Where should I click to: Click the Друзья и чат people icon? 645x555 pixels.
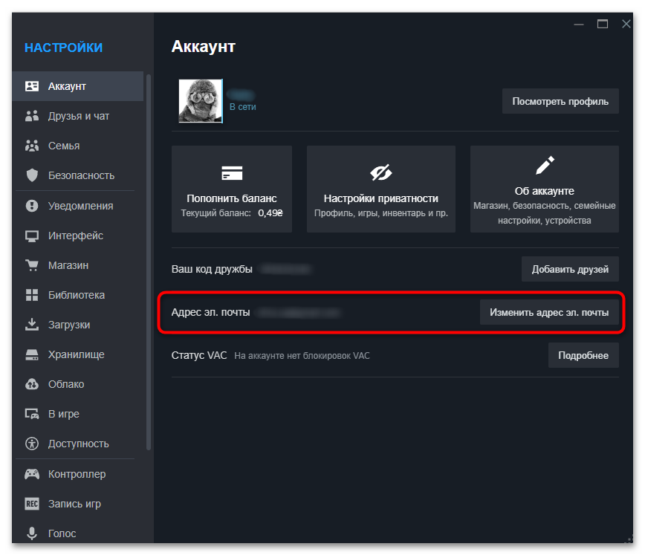coord(32,116)
